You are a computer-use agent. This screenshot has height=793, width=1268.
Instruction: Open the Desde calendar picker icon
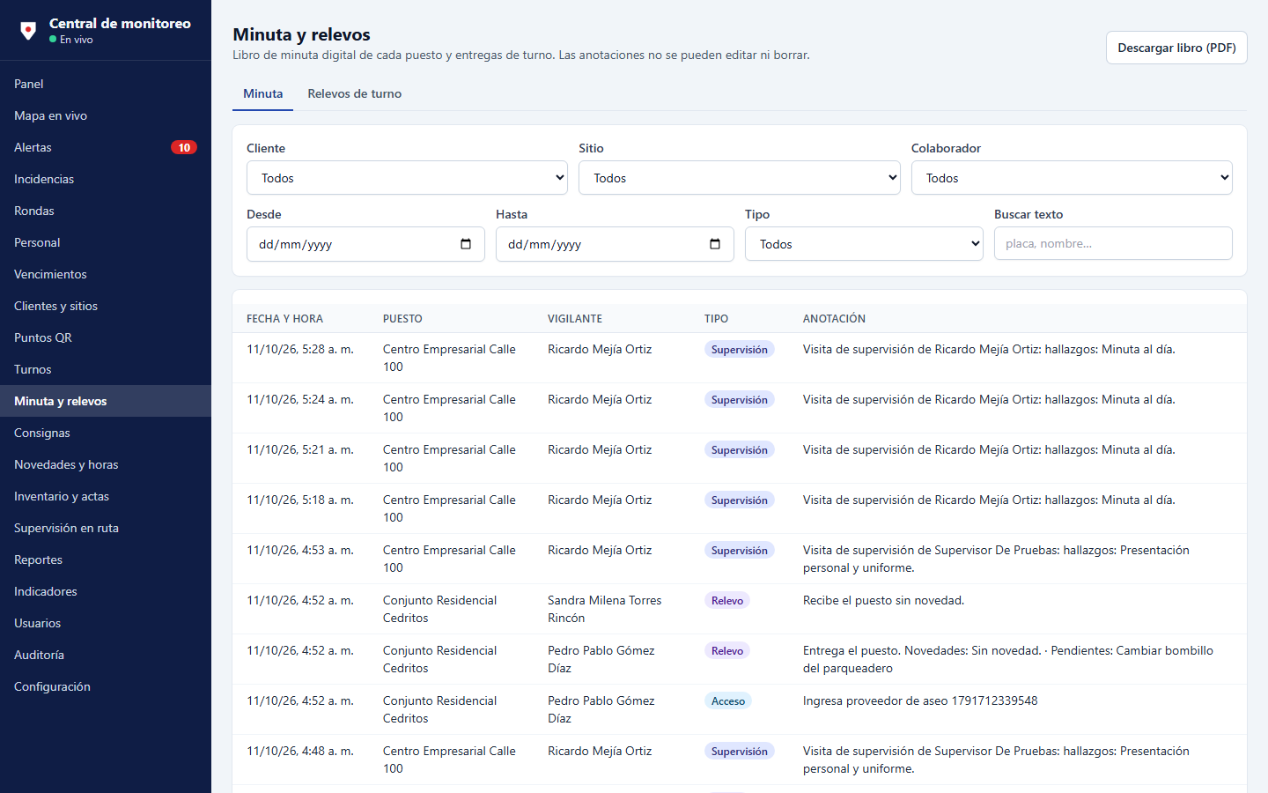pyautogui.click(x=466, y=244)
